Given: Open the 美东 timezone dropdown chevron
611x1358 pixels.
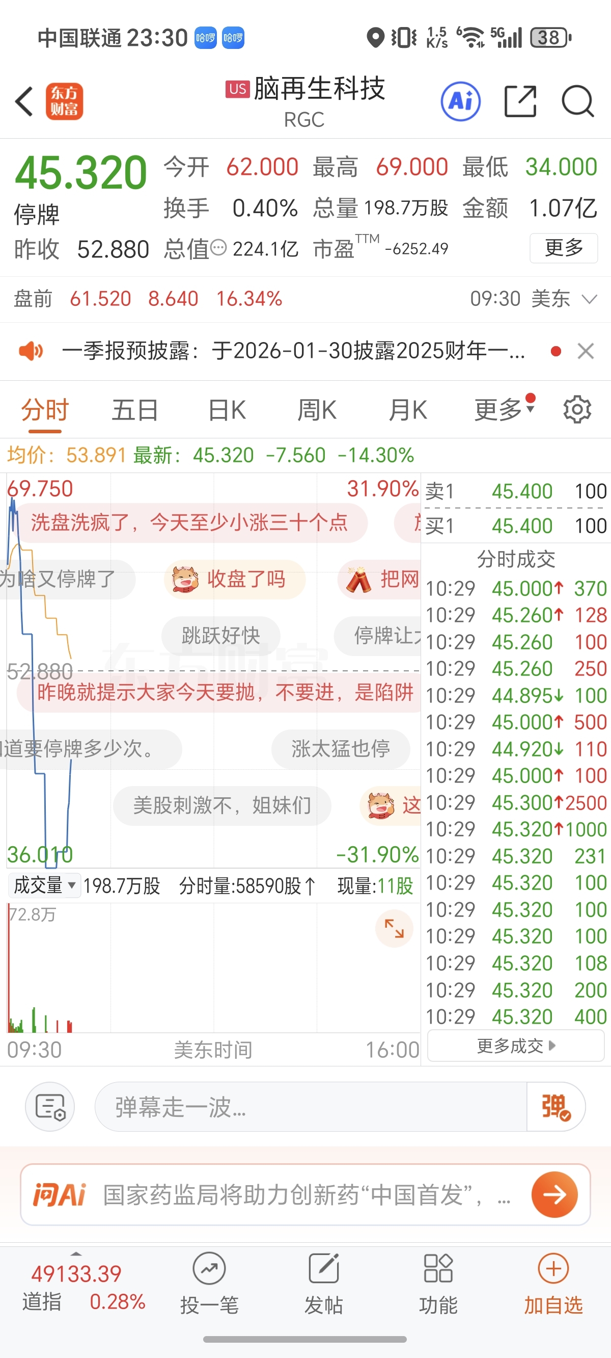Looking at the screenshot, I should [590, 299].
